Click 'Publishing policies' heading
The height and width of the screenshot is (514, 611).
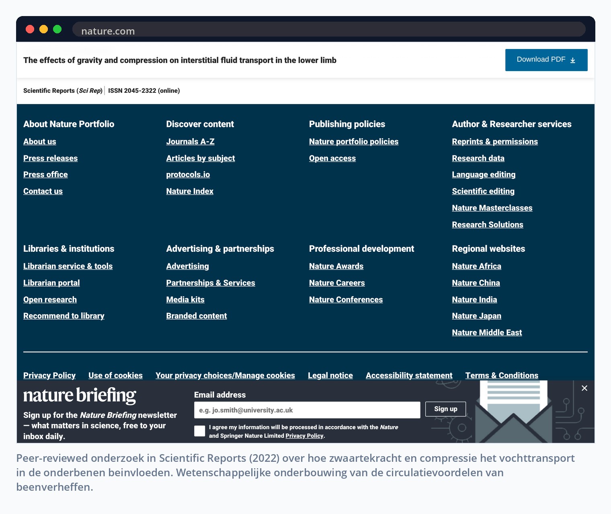(x=347, y=124)
